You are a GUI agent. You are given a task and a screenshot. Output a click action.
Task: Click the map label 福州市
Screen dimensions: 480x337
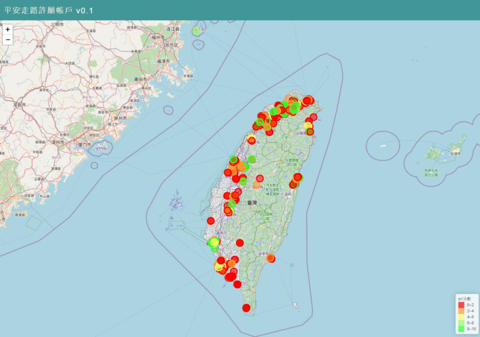pyautogui.click(x=158, y=37)
